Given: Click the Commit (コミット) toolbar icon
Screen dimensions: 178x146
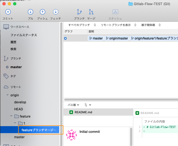Looking at the screenshot, I should pos(8,12).
